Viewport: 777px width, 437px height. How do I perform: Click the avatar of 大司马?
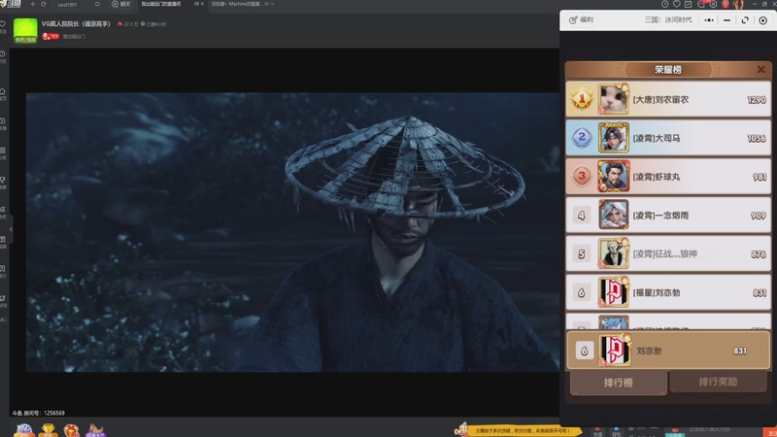click(x=614, y=138)
